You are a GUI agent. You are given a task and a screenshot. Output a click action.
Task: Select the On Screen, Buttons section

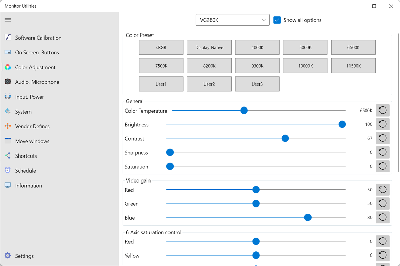point(37,52)
